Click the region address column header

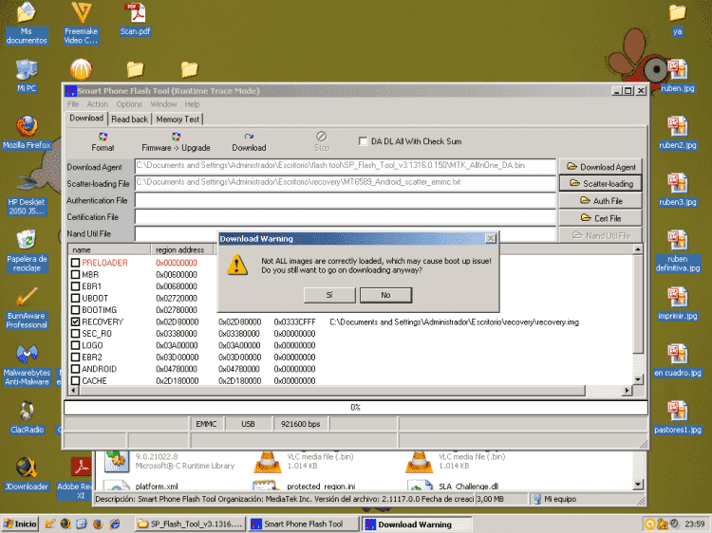point(181,249)
